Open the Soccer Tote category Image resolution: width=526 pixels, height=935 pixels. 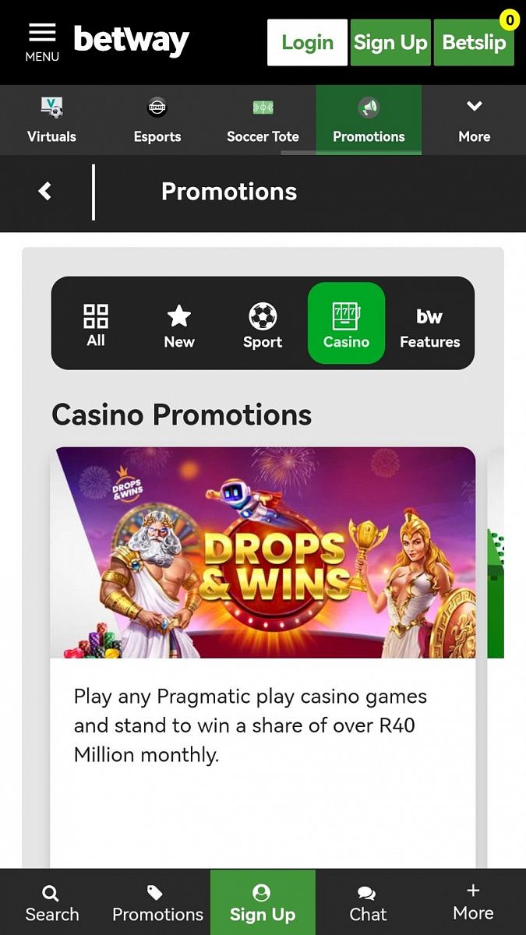tap(263, 120)
